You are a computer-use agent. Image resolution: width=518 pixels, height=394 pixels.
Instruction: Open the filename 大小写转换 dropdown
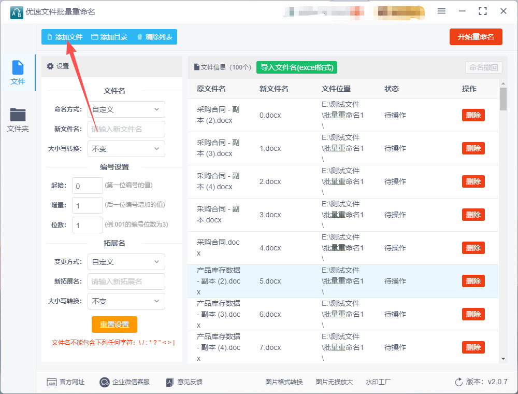126,149
